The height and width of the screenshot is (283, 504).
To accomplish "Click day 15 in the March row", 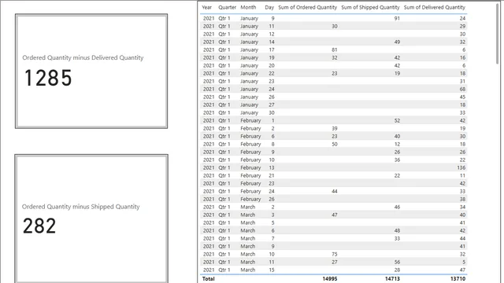I will (272, 270).
